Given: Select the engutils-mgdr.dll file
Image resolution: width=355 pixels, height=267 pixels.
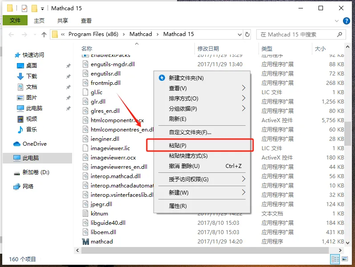Looking at the screenshot, I should tap(113, 64).
